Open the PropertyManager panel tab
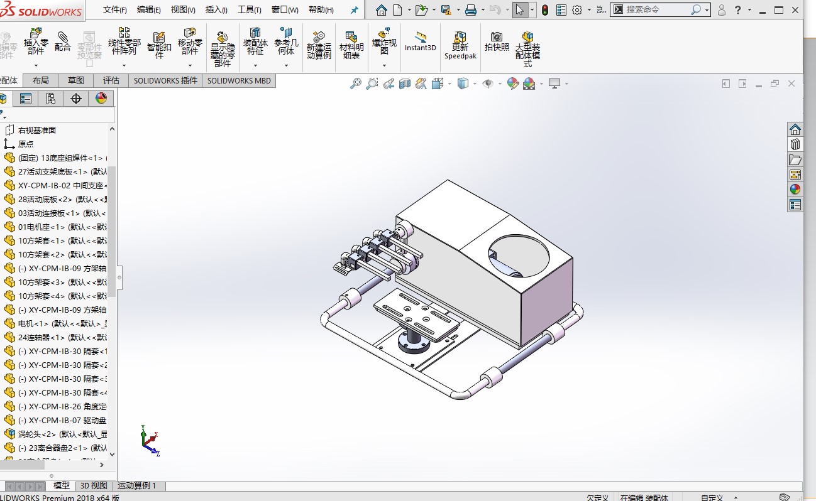Screen dimensions: 816x501 [x=25, y=99]
